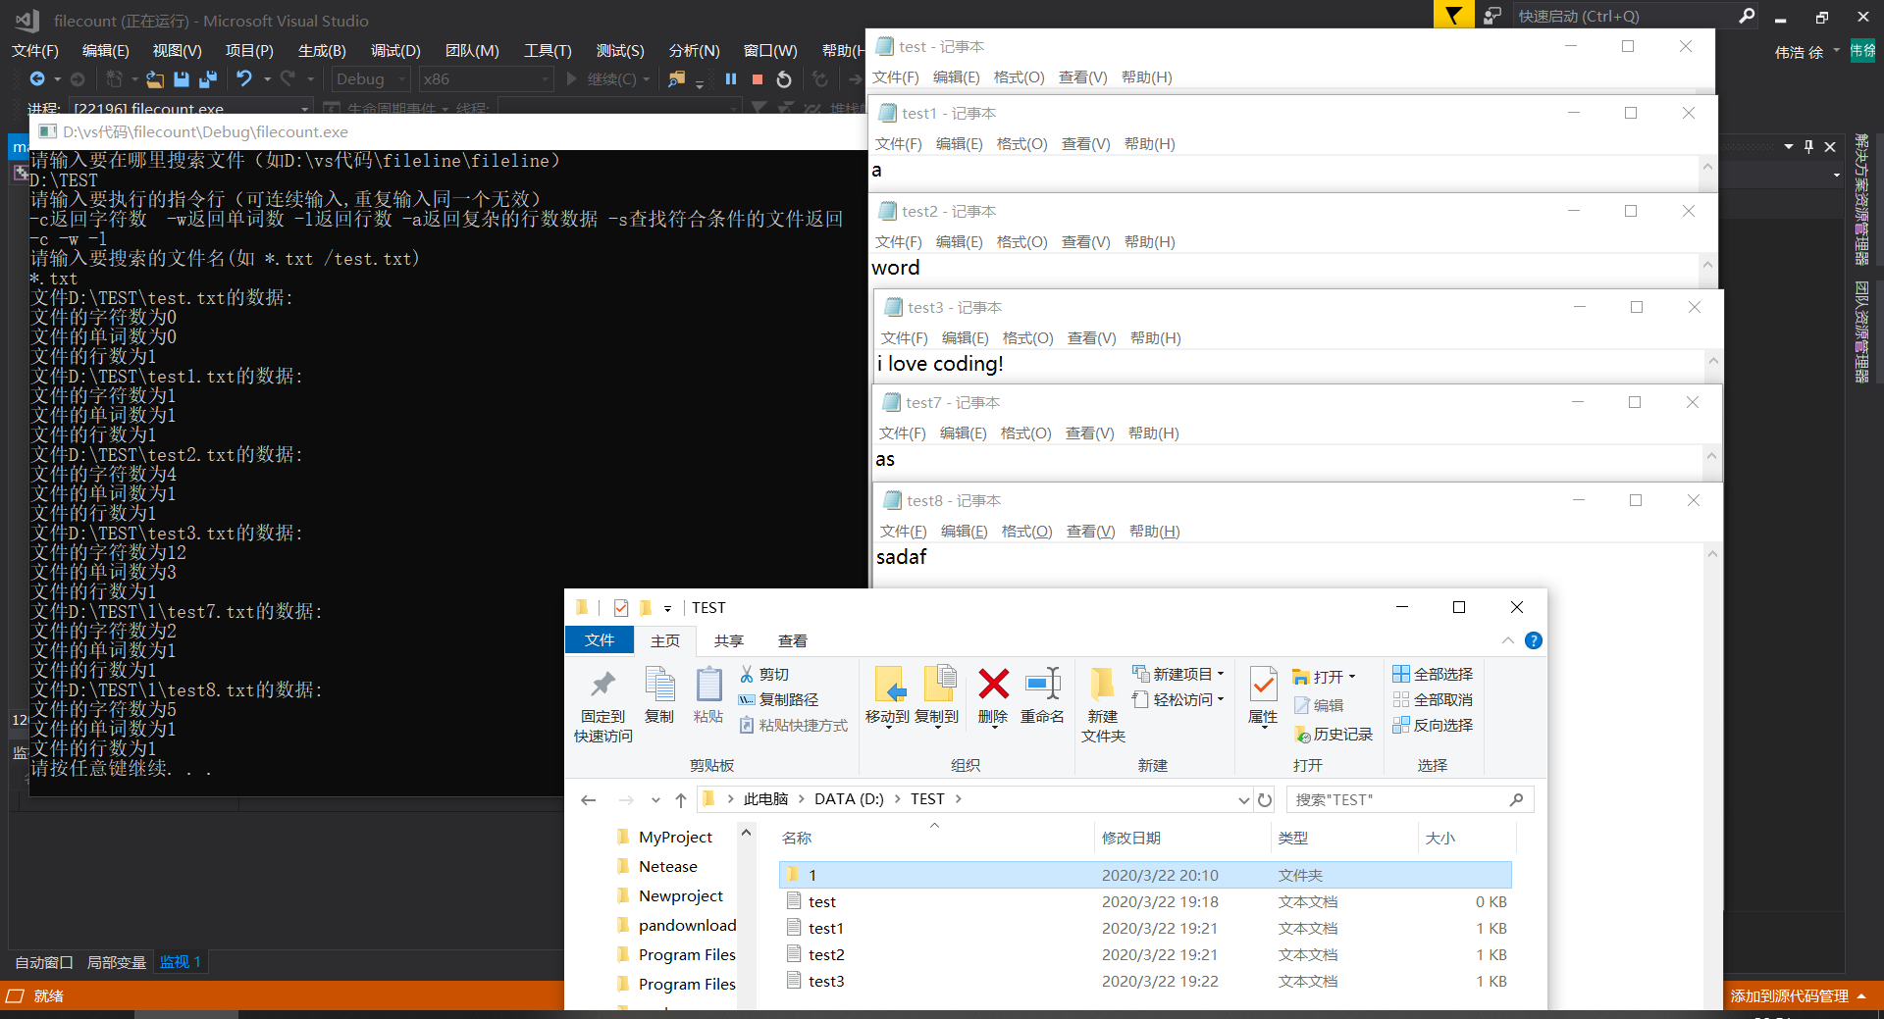Click History icon in Explorer ribbon

click(1334, 734)
